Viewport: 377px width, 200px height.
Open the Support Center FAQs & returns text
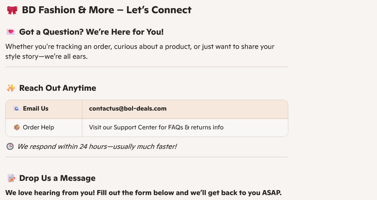pyautogui.click(x=156, y=127)
